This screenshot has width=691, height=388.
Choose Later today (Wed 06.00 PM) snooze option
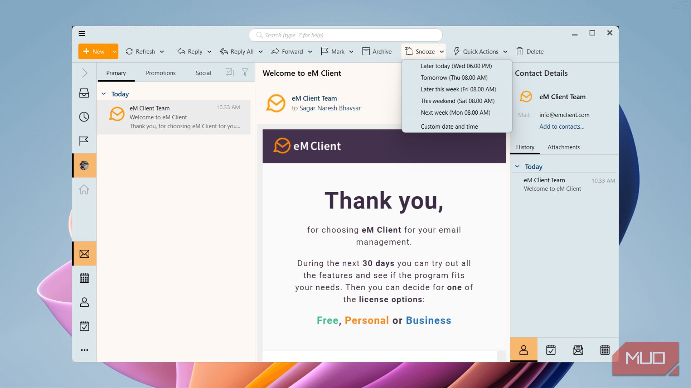click(x=456, y=66)
